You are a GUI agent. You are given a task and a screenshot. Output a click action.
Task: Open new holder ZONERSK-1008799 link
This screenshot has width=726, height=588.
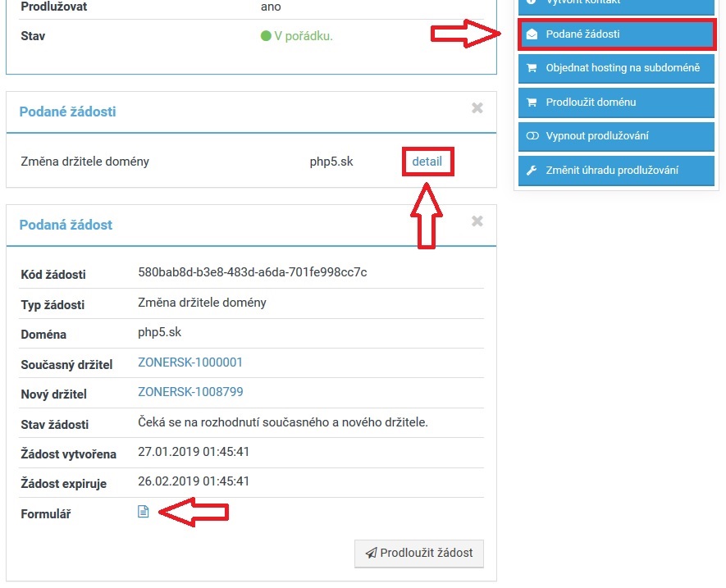point(190,392)
